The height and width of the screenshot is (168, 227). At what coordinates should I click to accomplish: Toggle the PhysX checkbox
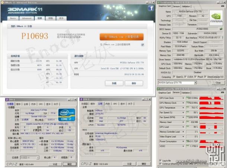click(195, 77)
